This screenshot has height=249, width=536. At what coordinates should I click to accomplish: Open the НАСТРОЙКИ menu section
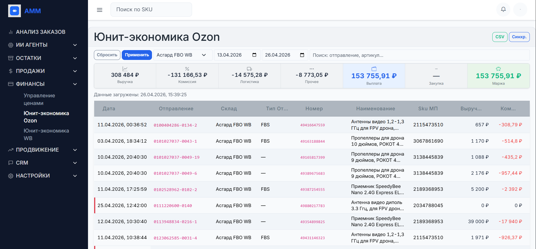coord(33,176)
